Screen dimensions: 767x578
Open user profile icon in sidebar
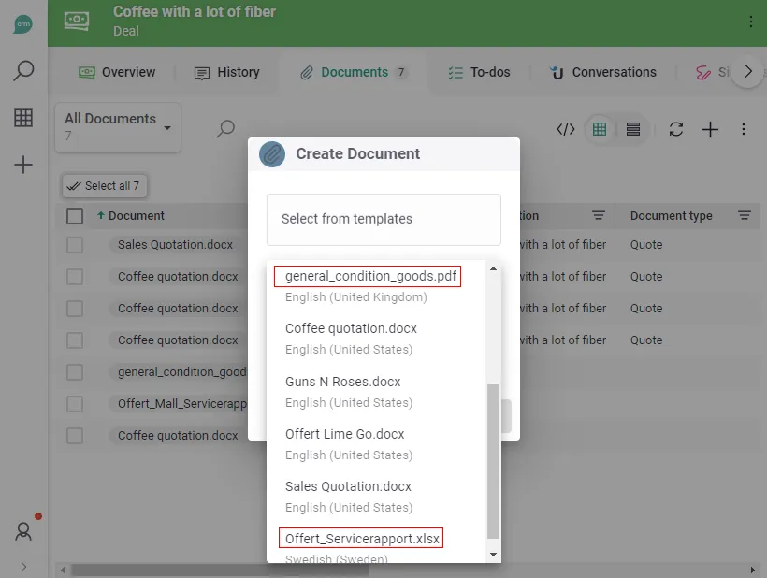coord(23,531)
